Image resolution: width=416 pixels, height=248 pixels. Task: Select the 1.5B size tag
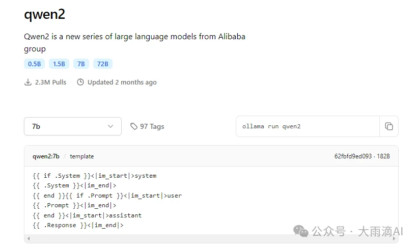point(59,64)
